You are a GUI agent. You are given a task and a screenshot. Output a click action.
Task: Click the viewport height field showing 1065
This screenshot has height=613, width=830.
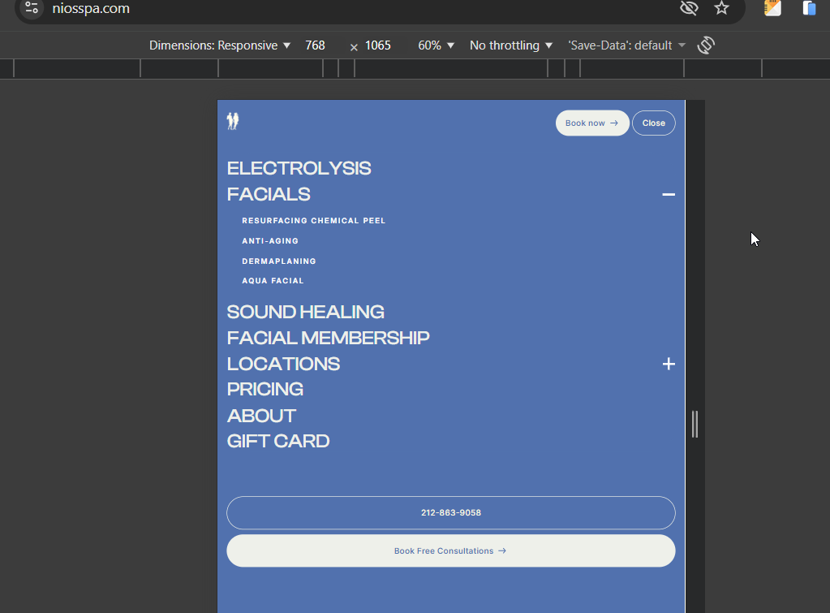(x=378, y=45)
